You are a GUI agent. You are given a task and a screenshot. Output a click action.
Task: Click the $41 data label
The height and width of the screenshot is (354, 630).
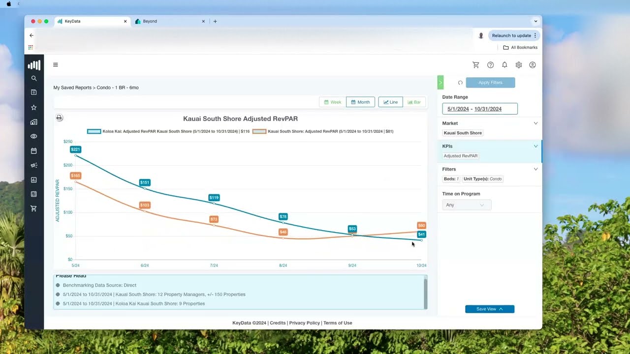[x=421, y=235]
